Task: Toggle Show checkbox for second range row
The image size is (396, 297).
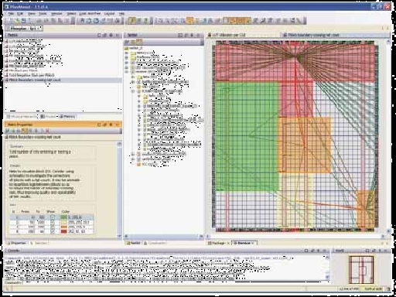Action: click(53, 222)
